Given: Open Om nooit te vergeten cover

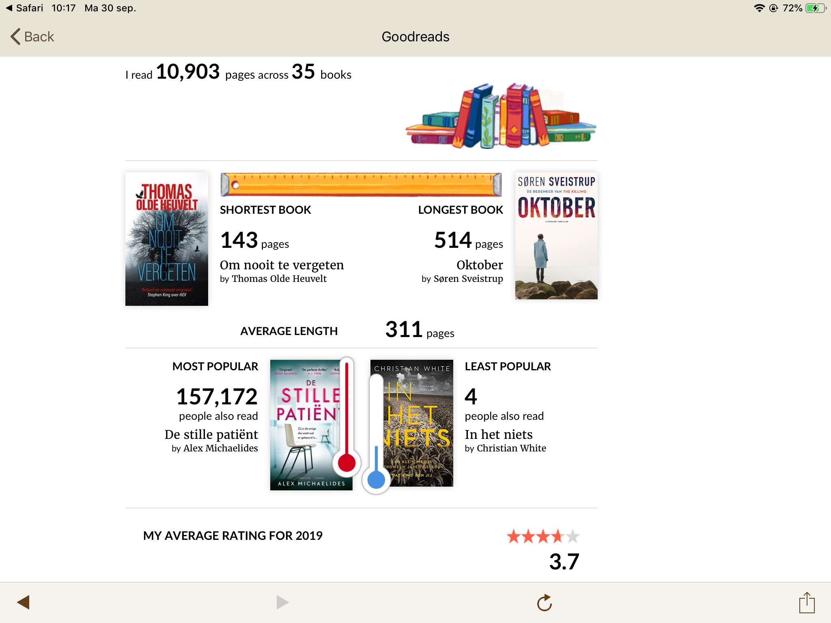Looking at the screenshot, I should tap(166, 239).
